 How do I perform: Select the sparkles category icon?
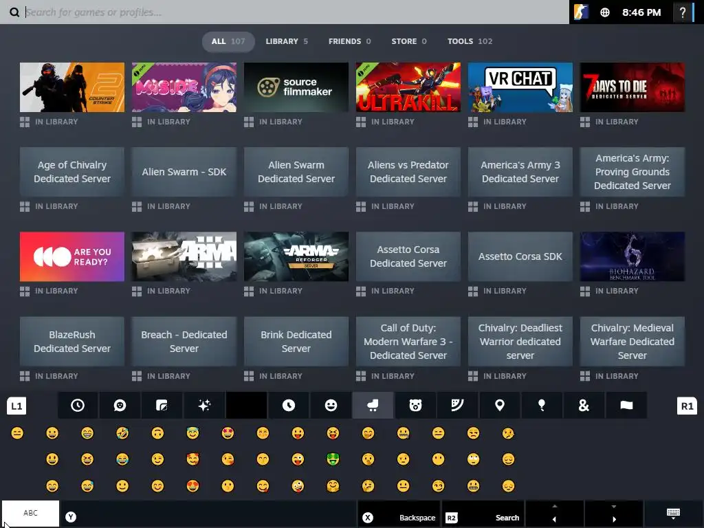204,406
